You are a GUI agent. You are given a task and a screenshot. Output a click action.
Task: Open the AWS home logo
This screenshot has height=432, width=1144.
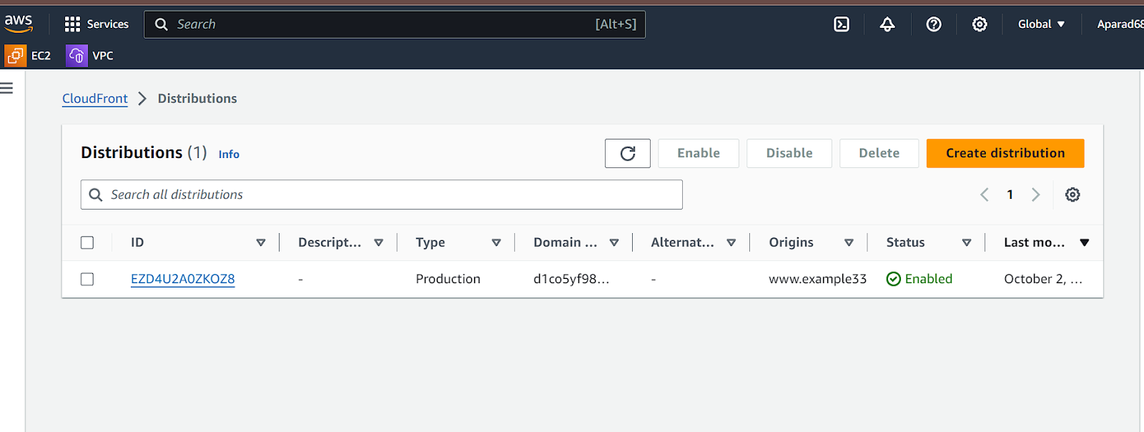[19, 23]
